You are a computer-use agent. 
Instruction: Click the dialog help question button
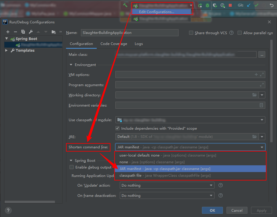pyautogui.click(x=8, y=210)
